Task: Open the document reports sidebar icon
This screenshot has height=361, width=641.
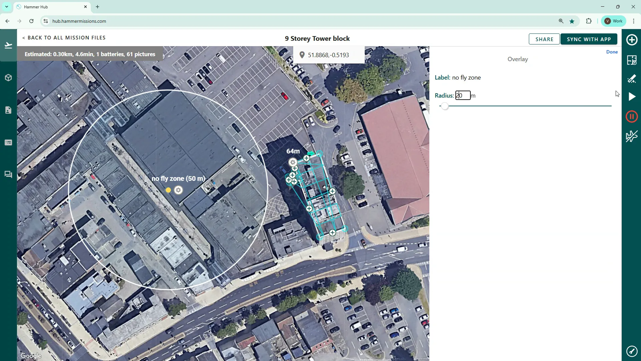Action: click(8, 110)
